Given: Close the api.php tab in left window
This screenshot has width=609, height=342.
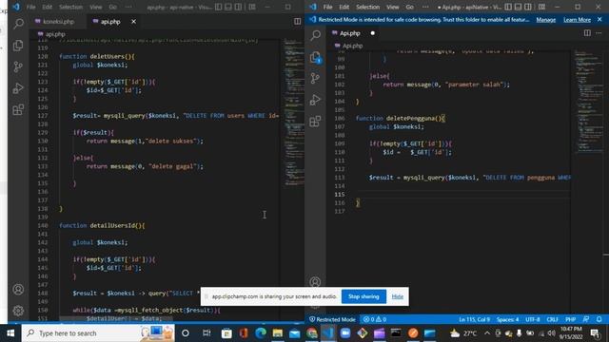Looking at the screenshot, I should pyautogui.click(x=133, y=21).
